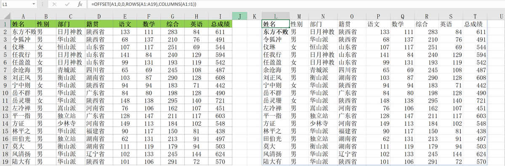Click cell 总成绩 in column T
Screen dimensions: 505x166
475,24
